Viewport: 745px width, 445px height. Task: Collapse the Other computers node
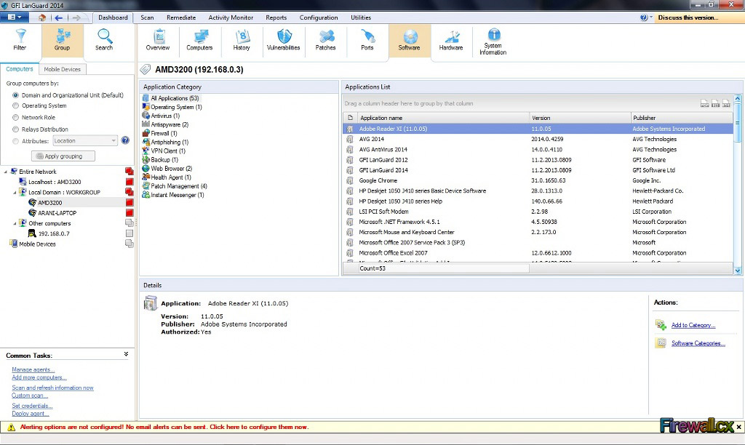[15, 223]
